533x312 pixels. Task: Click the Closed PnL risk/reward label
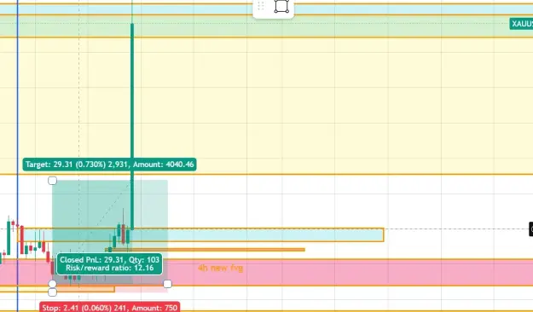[x=109, y=263]
